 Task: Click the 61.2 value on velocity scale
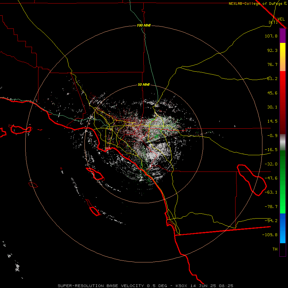(272, 79)
